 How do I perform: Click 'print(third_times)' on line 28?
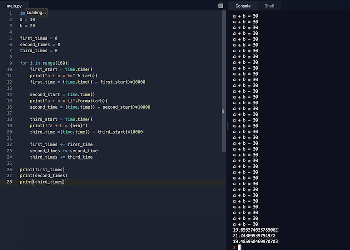click(x=42, y=182)
